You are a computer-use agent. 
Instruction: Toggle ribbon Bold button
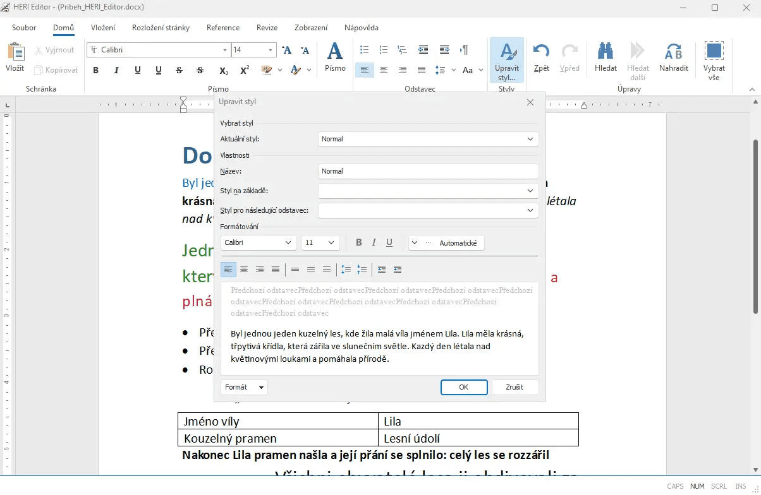pos(96,70)
